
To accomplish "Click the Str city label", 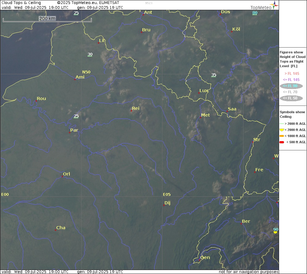I will 257,140.
